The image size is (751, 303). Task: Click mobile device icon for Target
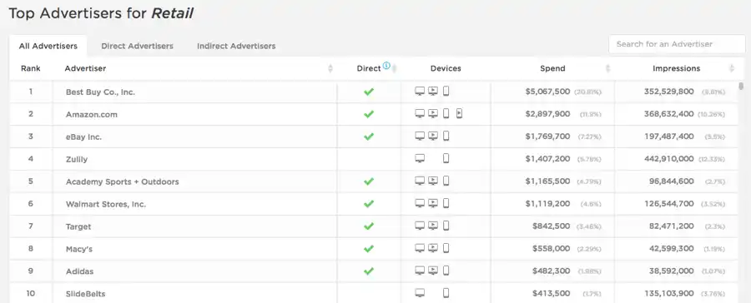[446, 226]
